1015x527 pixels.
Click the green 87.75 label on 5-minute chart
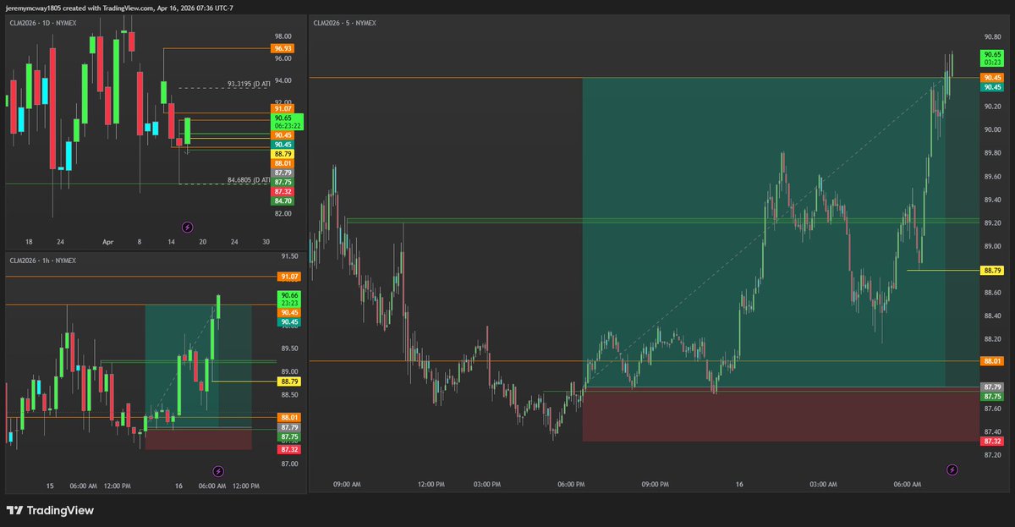(992, 396)
